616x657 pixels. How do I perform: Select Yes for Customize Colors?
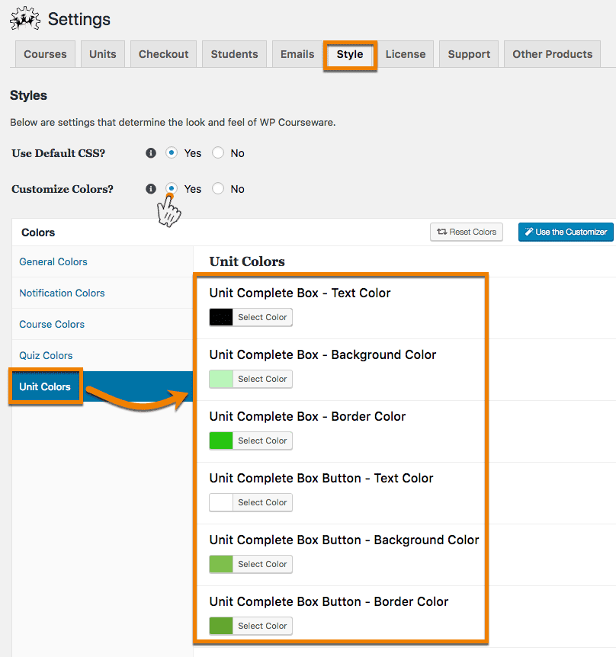click(171, 188)
